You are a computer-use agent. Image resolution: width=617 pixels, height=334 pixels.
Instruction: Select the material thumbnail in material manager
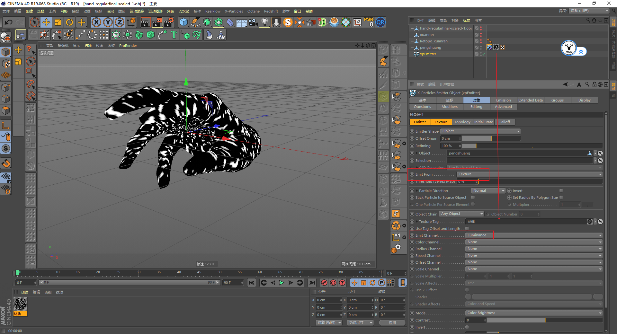click(21, 304)
